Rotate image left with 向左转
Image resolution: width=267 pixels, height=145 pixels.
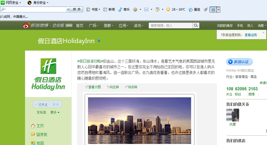click(113, 87)
